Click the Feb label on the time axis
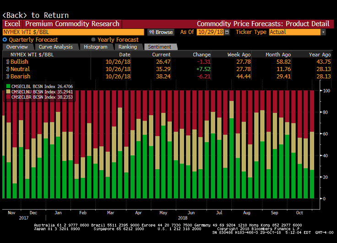This screenshot has height=243, width=337. pos(83,213)
